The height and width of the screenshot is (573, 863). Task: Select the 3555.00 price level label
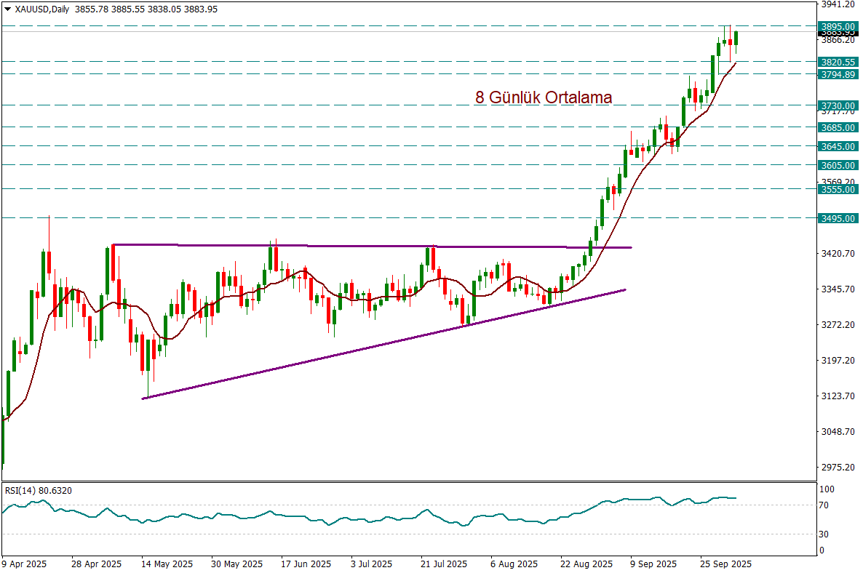pos(836,189)
